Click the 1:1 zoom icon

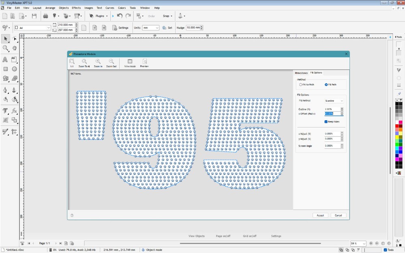(72, 62)
